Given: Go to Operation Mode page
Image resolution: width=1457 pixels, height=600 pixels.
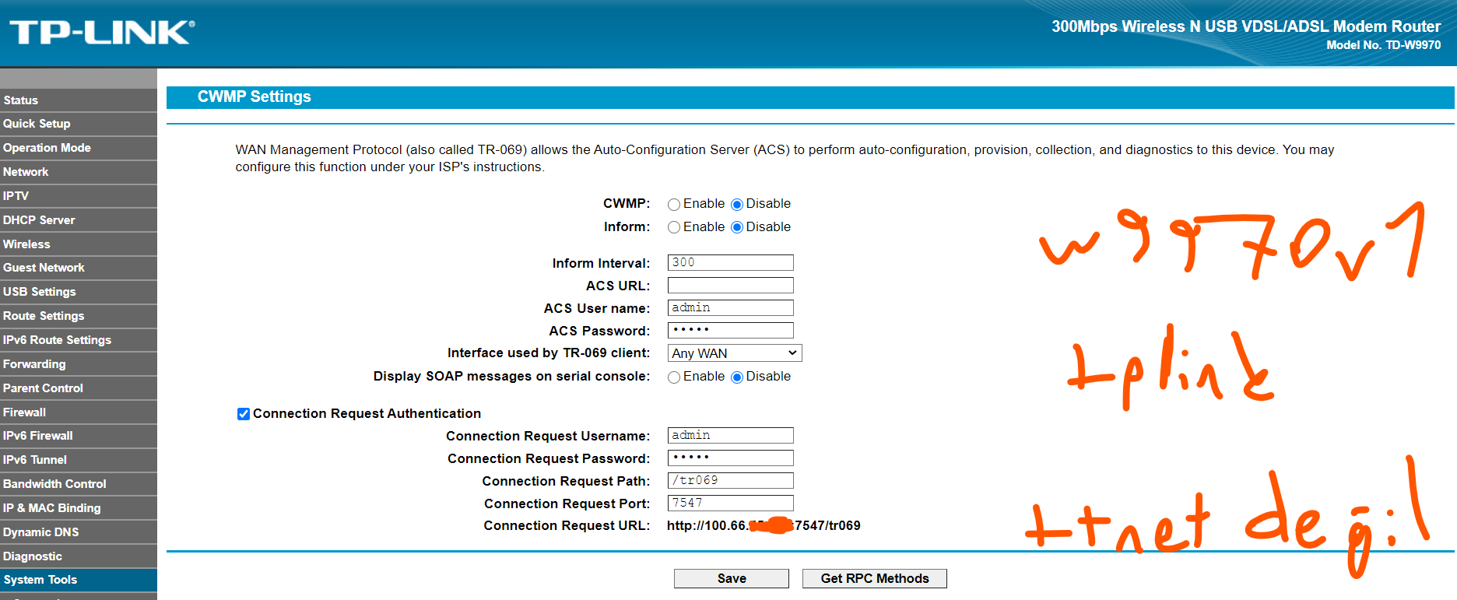Looking at the screenshot, I should tap(78, 148).
